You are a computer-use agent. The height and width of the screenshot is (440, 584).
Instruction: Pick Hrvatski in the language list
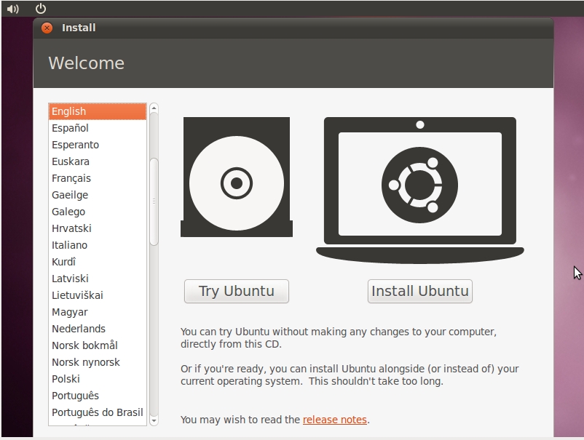(98, 228)
